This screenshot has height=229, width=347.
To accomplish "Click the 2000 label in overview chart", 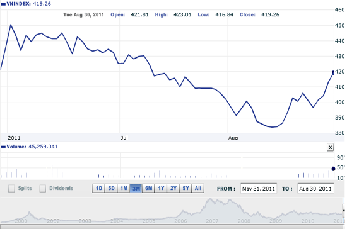I will [21, 221].
